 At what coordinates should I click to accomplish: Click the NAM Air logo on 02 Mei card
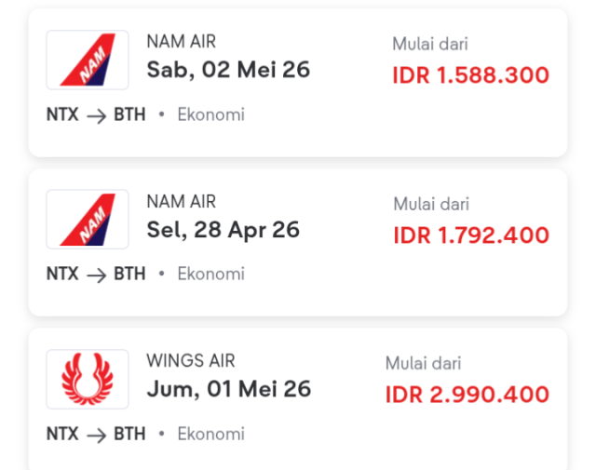pyautogui.click(x=88, y=60)
